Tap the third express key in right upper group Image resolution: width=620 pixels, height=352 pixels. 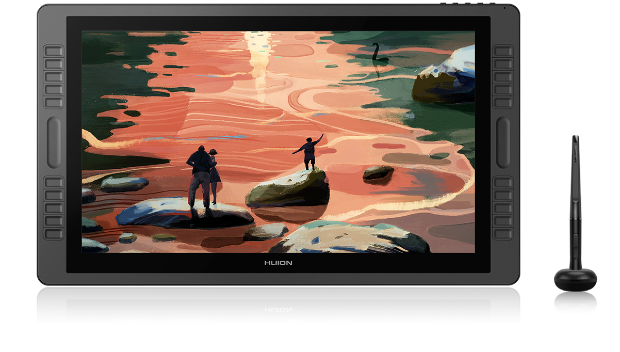[503, 77]
